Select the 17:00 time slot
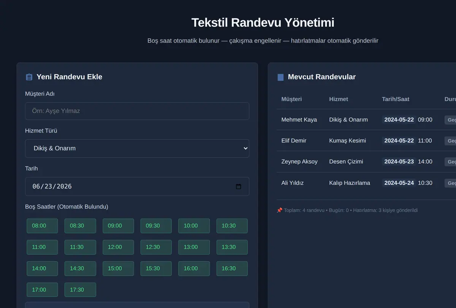This screenshot has height=308, width=456. click(42, 289)
